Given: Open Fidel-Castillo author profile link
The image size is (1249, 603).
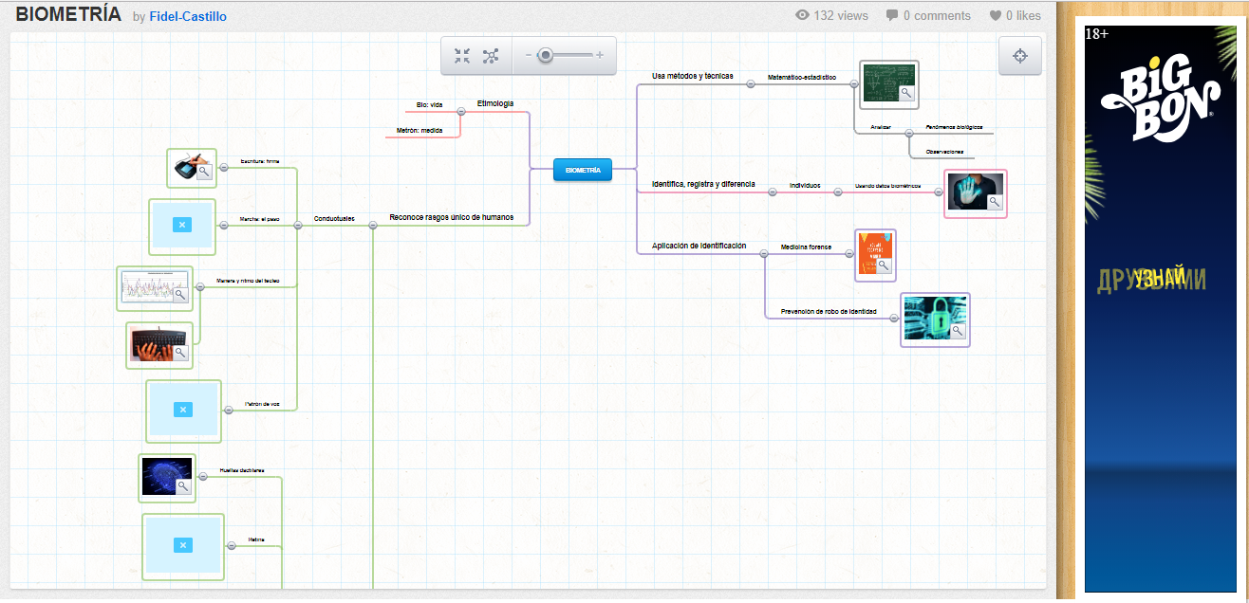Looking at the screenshot, I should [188, 16].
